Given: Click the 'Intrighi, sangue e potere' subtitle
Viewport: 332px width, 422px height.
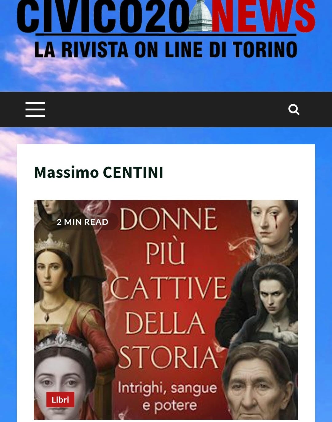Looking at the screenshot, I should pyautogui.click(x=168, y=396).
